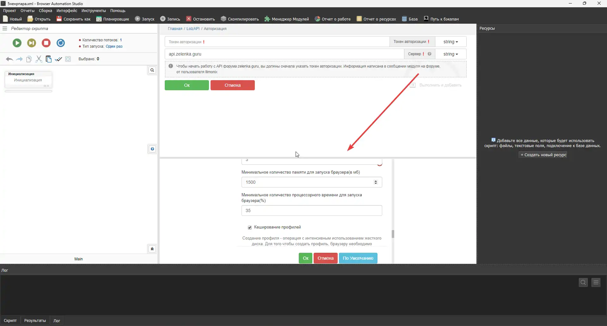
Task: Open the Module Manager toolbar item
Action: [x=286, y=19]
